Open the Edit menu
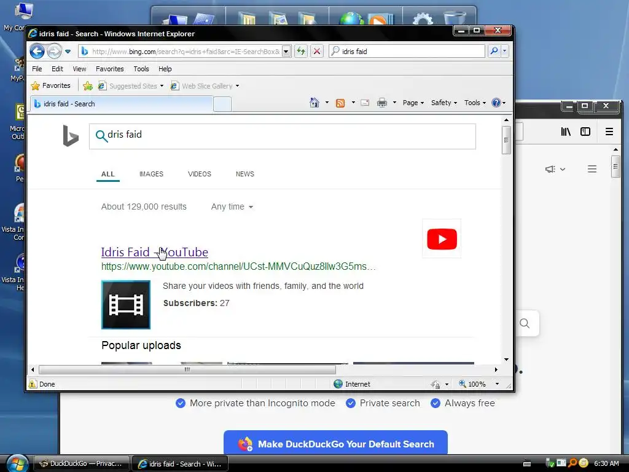 coord(57,69)
